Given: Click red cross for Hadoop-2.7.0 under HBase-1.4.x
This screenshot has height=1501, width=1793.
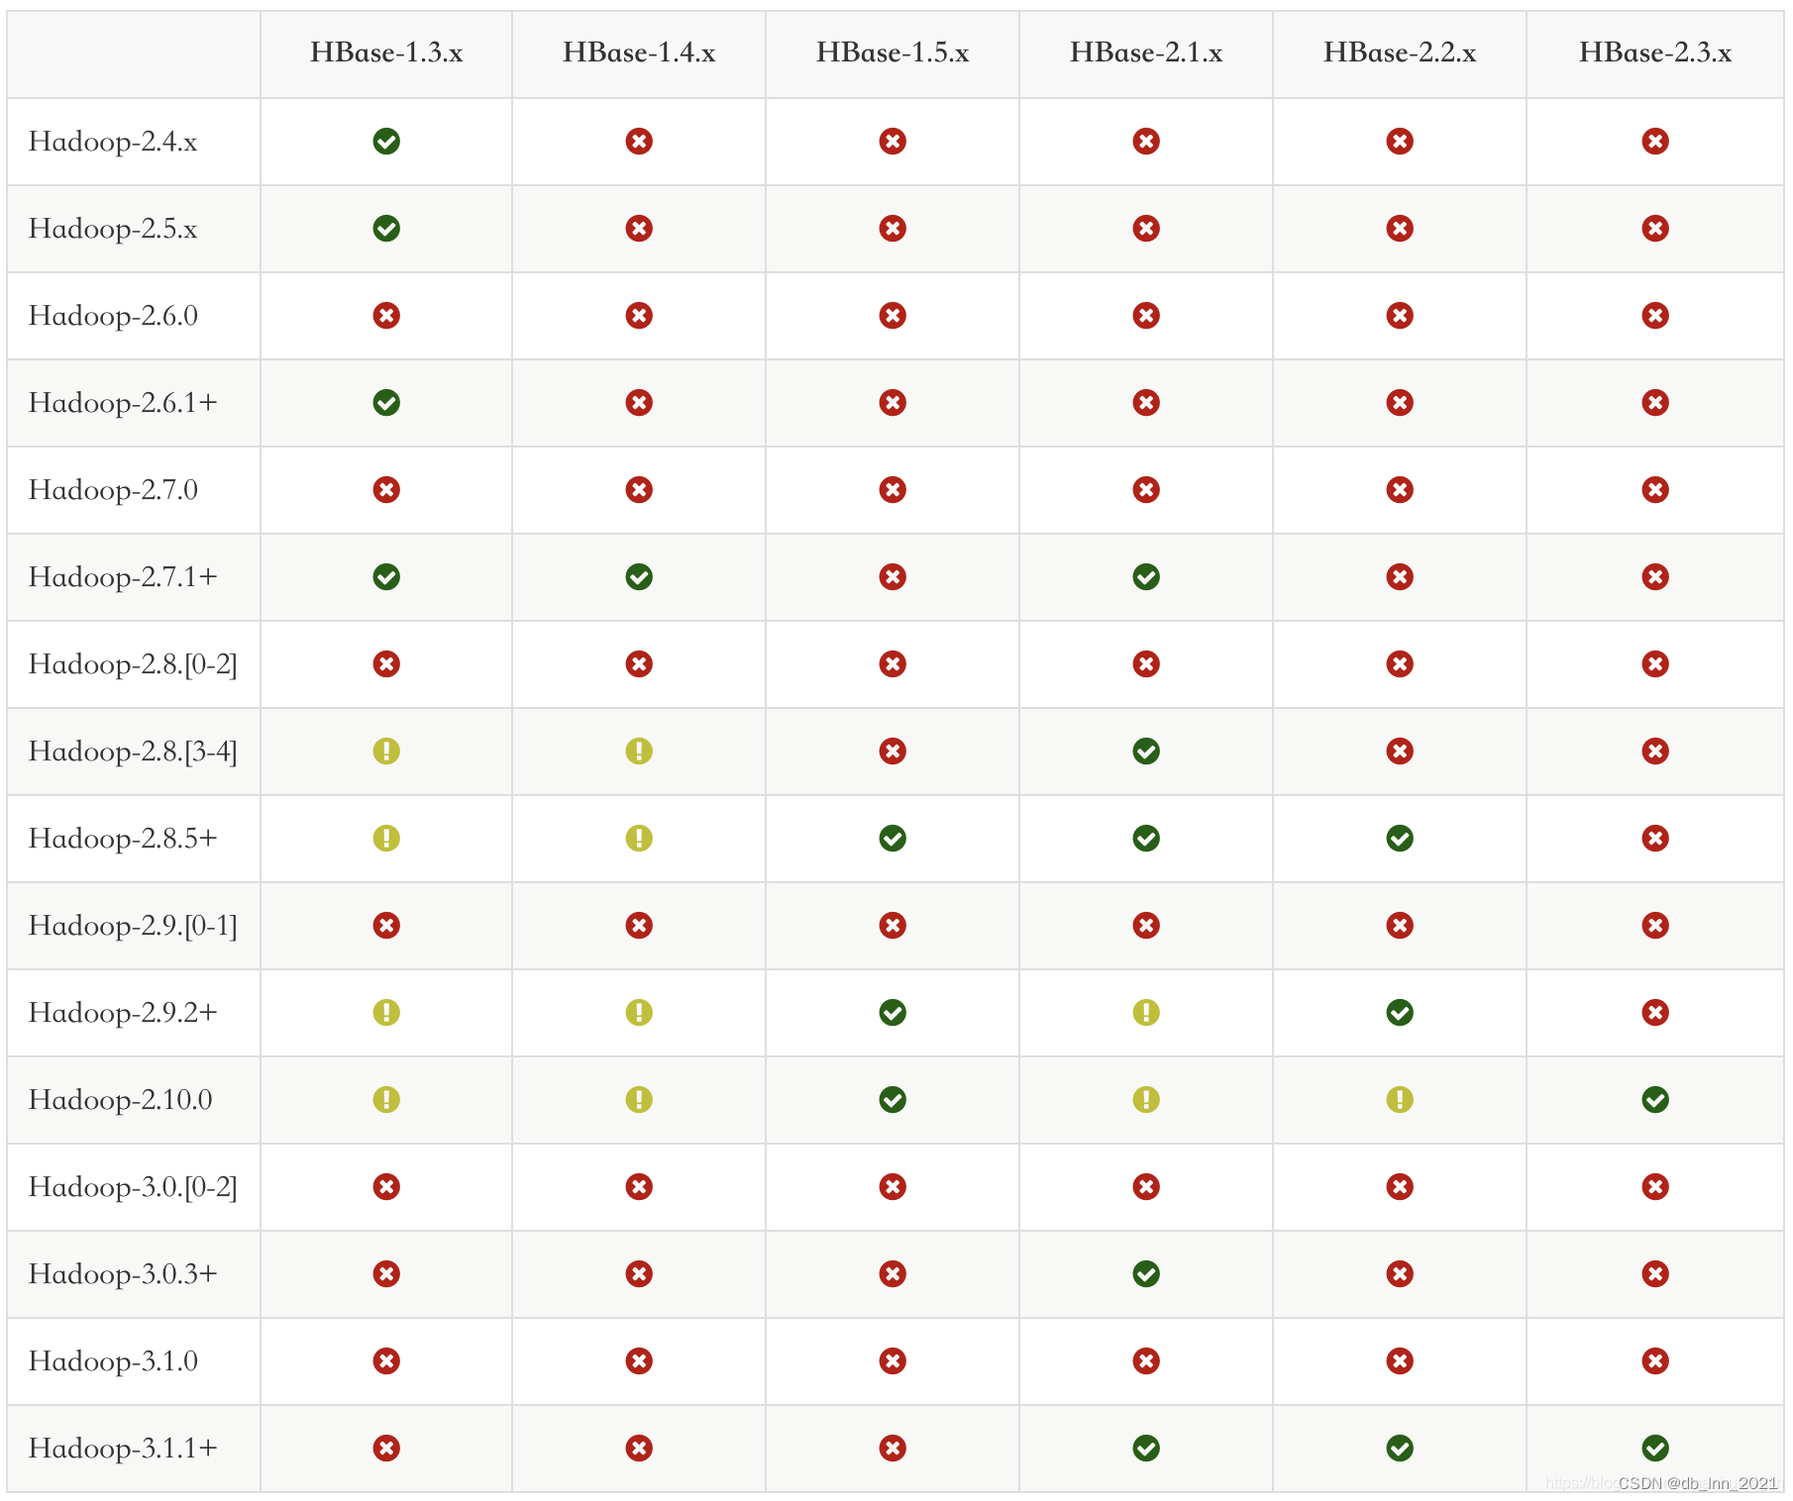Looking at the screenshot, I should [x=639, y=490].
